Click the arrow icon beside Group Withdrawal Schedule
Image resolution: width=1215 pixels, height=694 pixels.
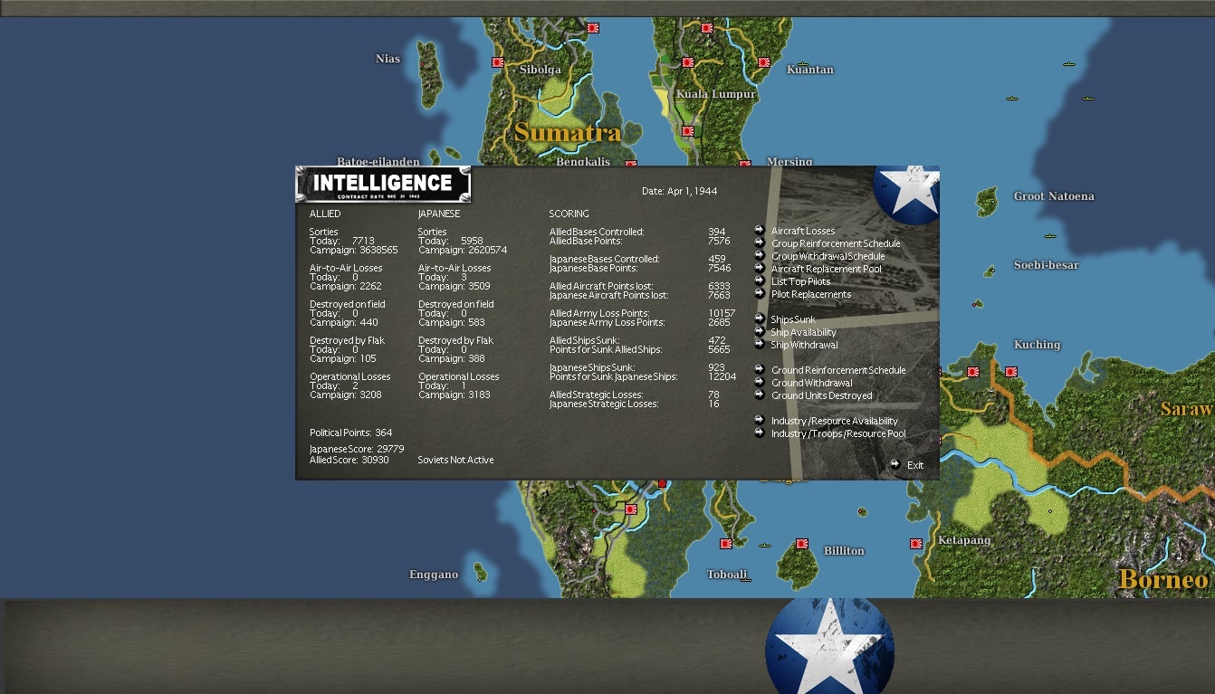(x=760, y=255)
